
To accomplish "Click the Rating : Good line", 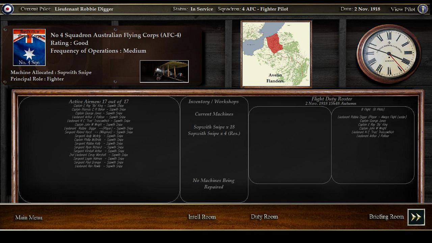I will click(70, 43).
